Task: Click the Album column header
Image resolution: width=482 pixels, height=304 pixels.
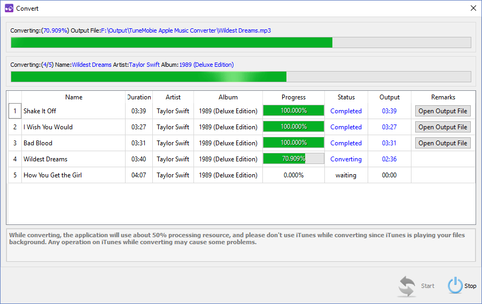Action: (228, 97)
